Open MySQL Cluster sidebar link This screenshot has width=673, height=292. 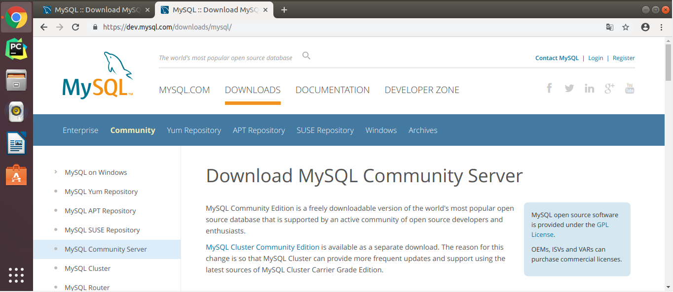tap(87, 268)
